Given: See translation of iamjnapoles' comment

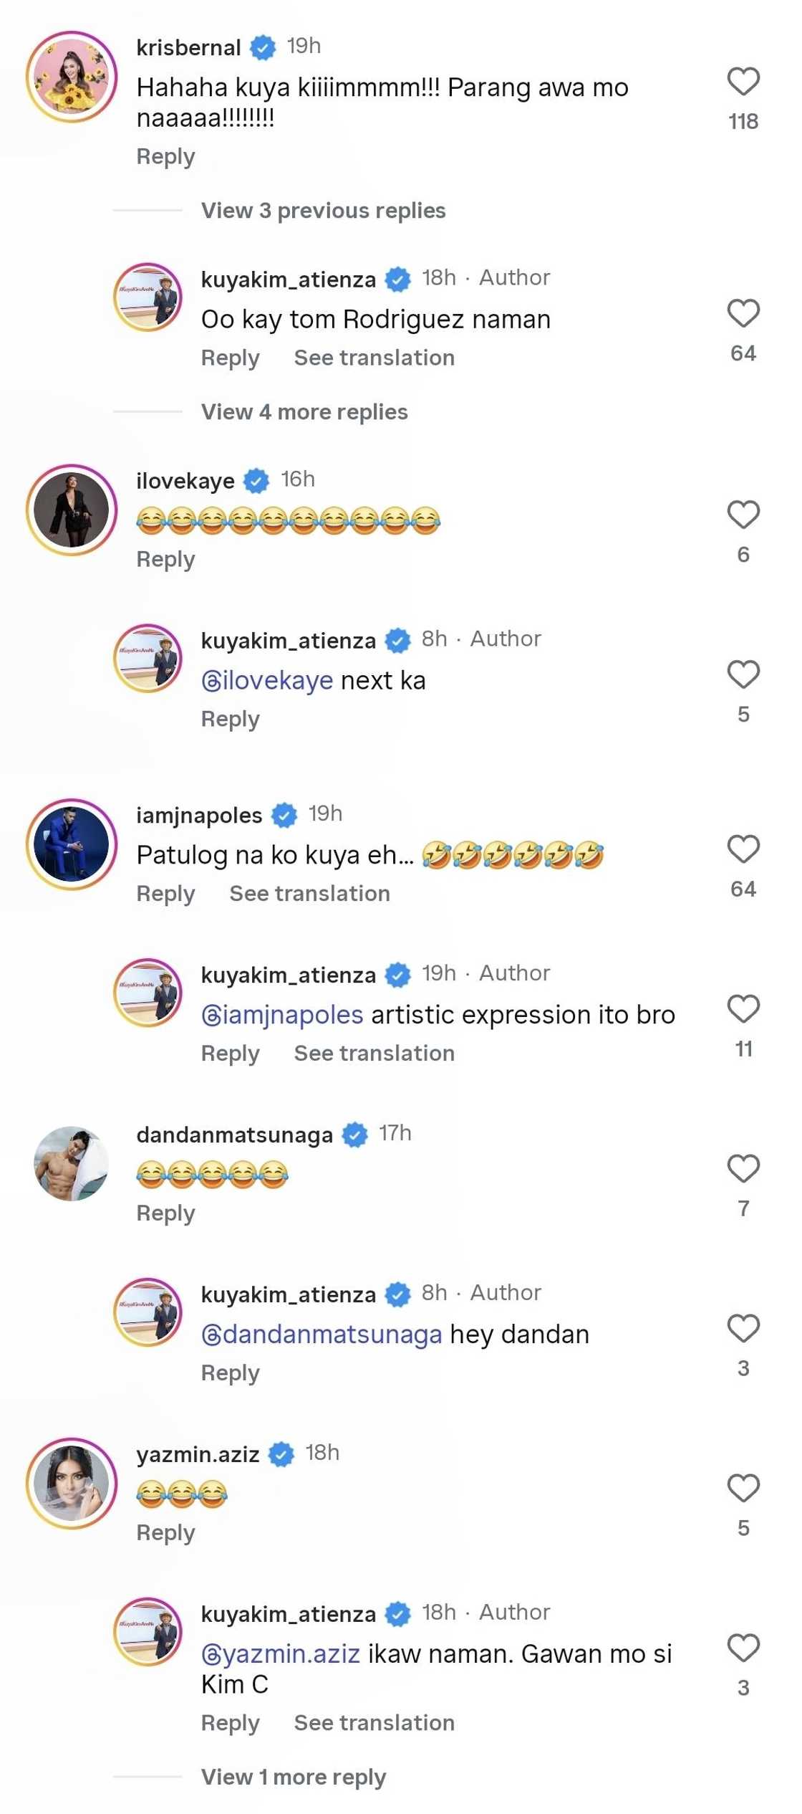Looking at the screenshot, I should pyautogui.click(x=309, y=894).
